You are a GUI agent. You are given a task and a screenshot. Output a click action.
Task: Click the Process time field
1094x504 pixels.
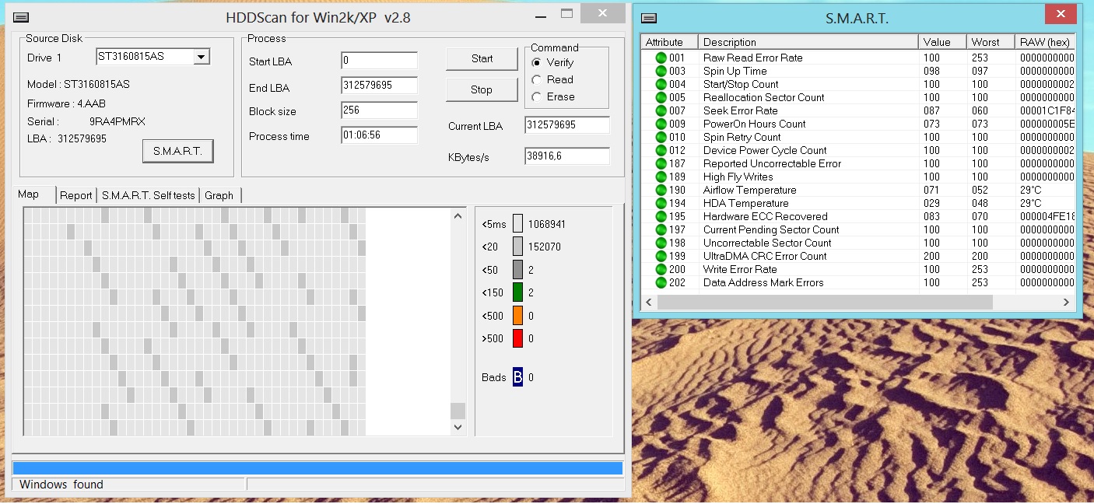[379, 135]
